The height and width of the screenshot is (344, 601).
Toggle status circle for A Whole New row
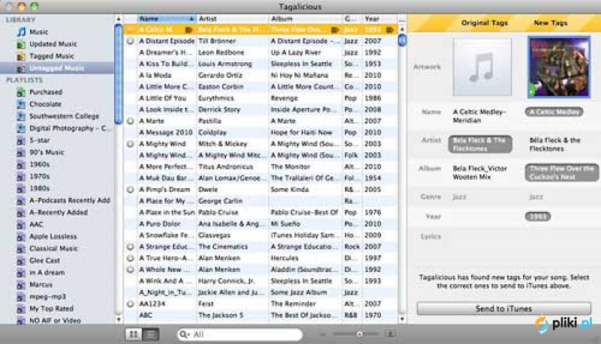[131, 270]
